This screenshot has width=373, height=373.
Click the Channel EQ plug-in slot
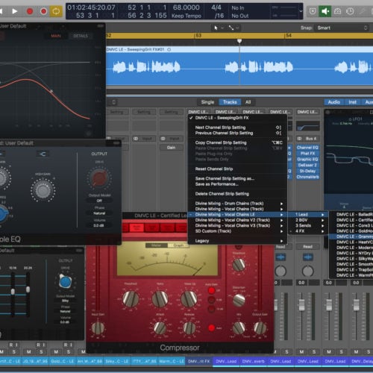pos(307,148)
